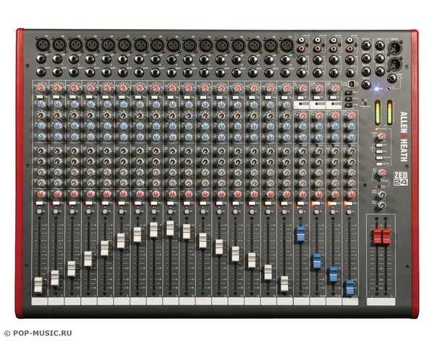Screen dimensions: 434x347
Task: Click the leftmost blue stereo fader
Action: [300, 234]
